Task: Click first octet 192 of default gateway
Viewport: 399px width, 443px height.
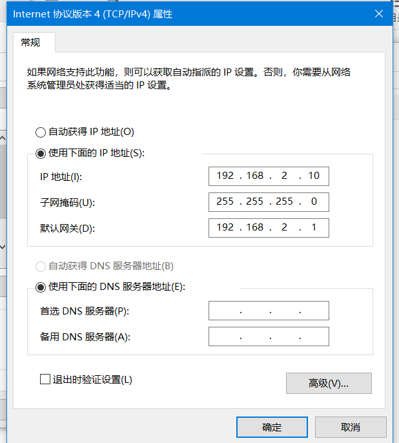Action: pyautogui.click(x=225, y=227)
